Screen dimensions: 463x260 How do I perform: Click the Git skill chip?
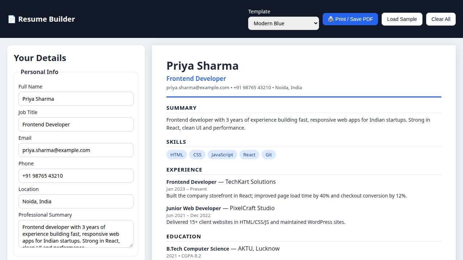(269, 155)
